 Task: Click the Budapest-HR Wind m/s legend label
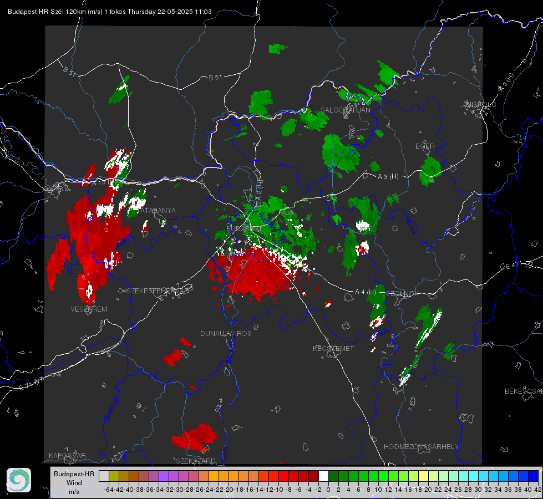click(74, 482)
